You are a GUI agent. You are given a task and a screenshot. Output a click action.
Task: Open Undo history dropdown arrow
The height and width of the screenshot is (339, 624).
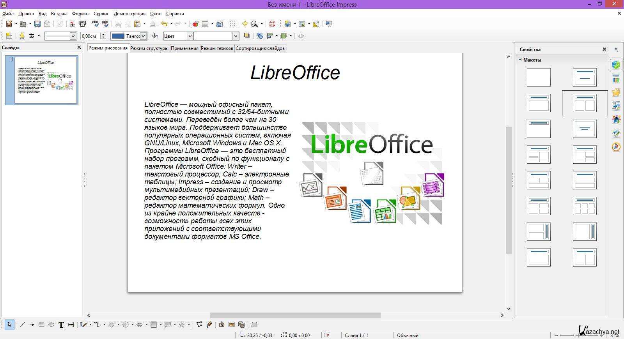(171, 24)
